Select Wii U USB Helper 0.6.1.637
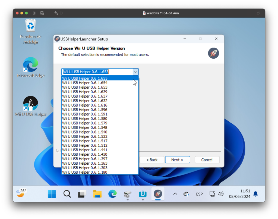 pyautogui.click(x=100, y=96)
